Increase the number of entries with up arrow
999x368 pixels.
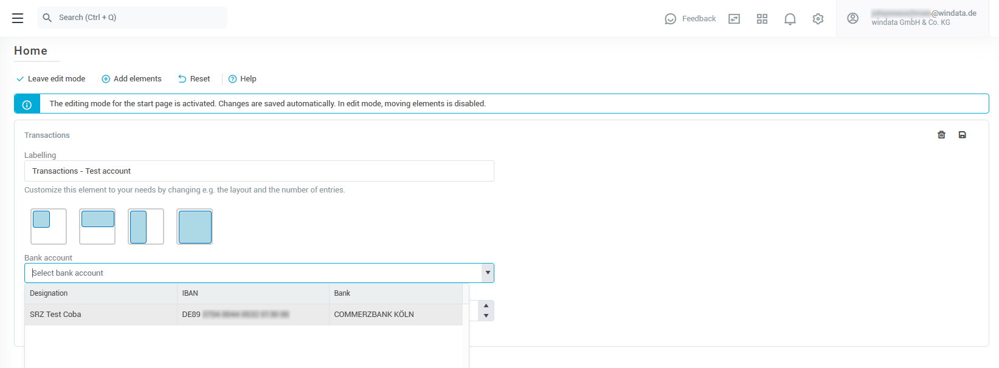pos(486,306)
